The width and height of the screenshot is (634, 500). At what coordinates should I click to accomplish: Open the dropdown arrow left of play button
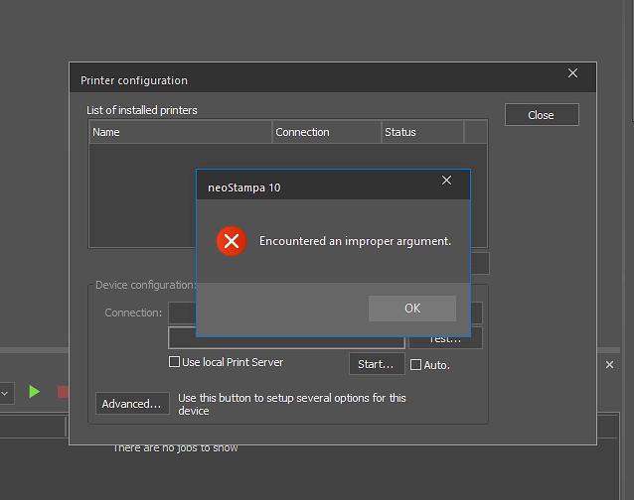6,393
